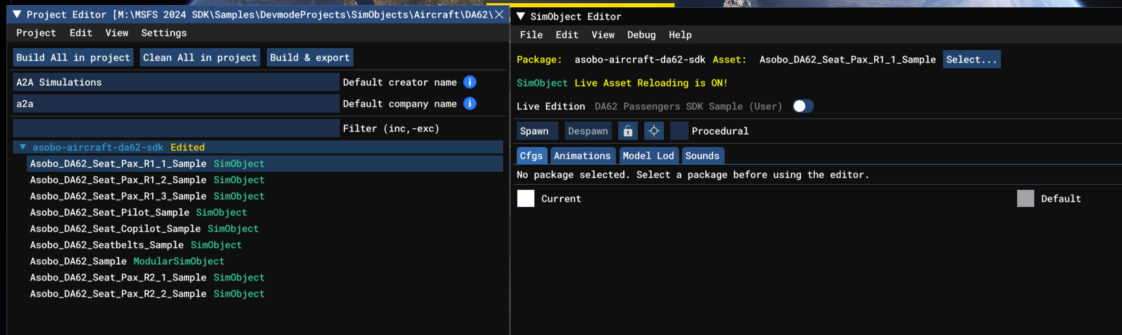Open the Help menu
1122x335 pixels.
(x=680, y=34)
